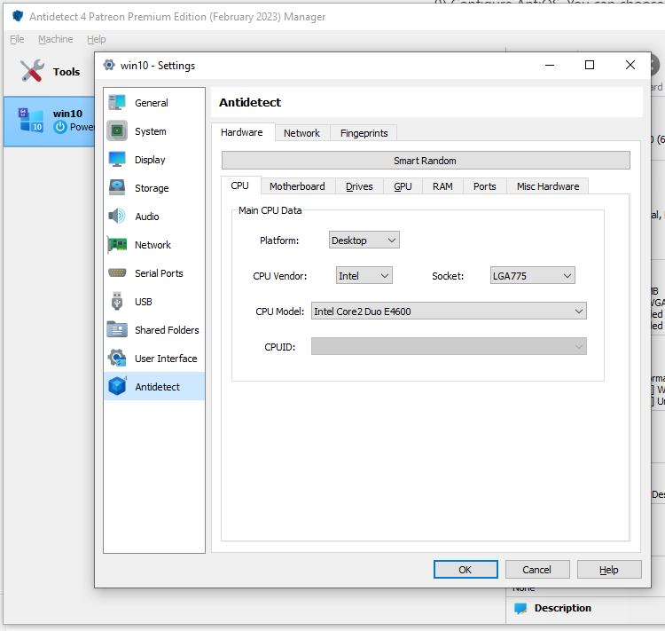Open the Ports sub-tab

coord(484,186)
